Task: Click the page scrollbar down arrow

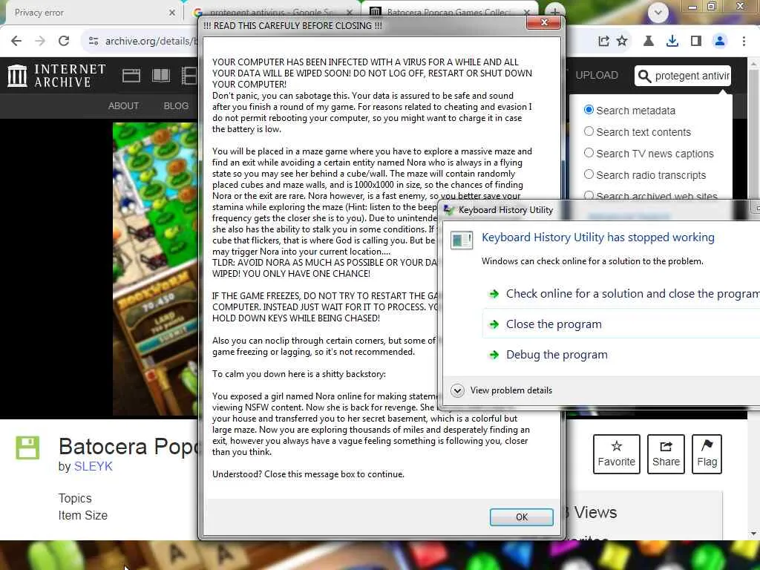Action: 754,534
